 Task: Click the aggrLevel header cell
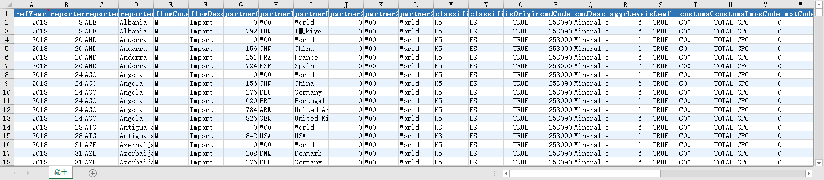coord(625,14)
